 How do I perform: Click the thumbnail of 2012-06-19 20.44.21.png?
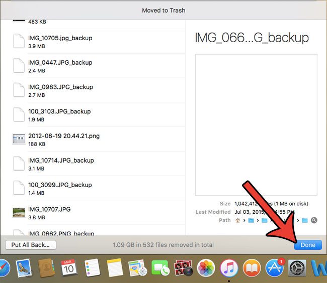19,139
